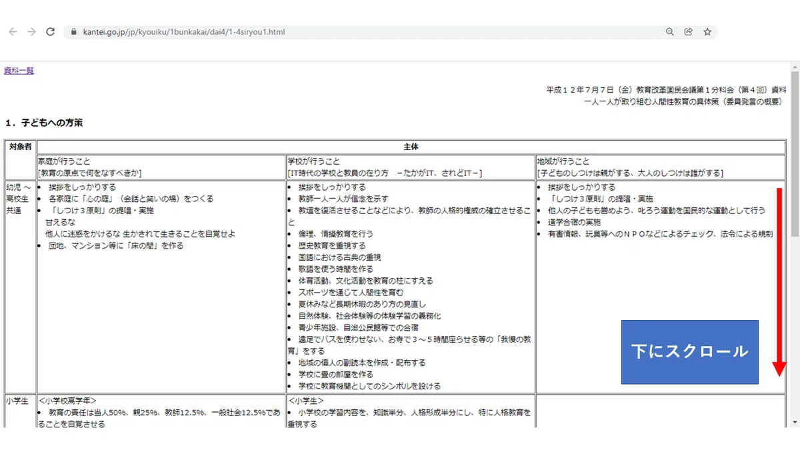
Task: Select the heading 1.子どもへの方策
Action: [x=44, y=123]
